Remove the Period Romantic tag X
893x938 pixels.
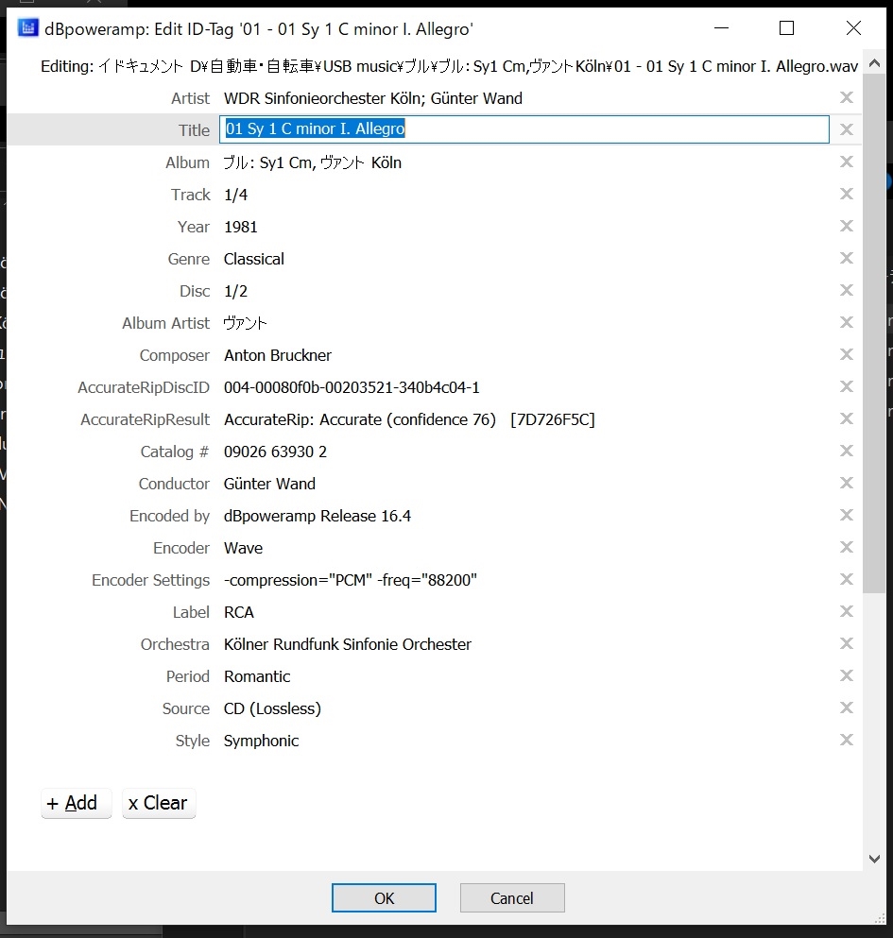(846, 676)
